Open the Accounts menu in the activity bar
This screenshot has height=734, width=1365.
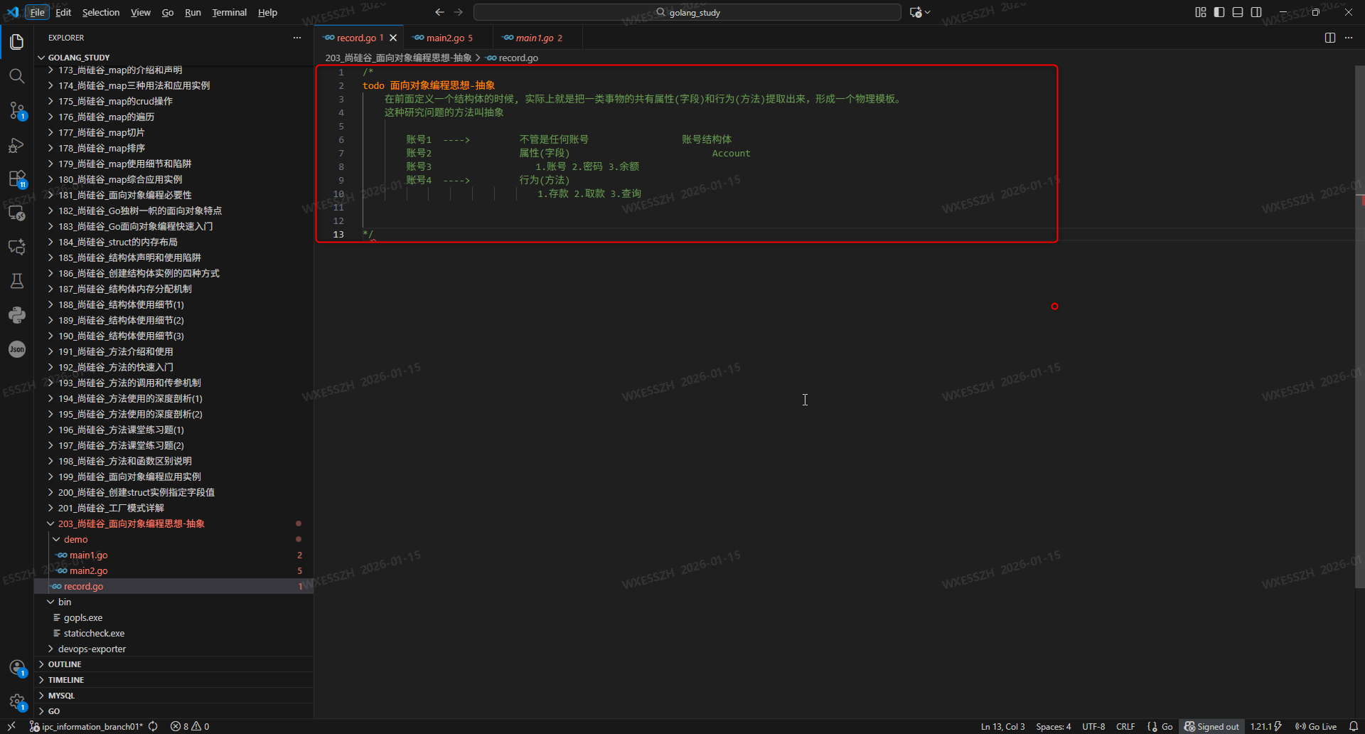(17, 668)
